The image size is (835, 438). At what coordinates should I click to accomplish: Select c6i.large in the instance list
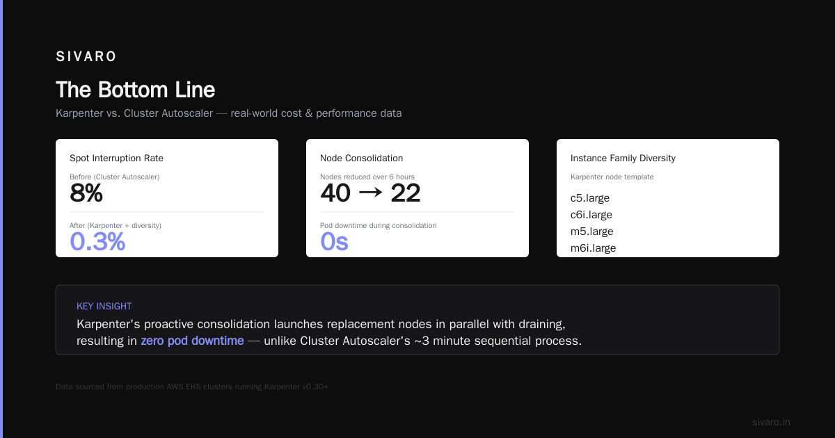[x=591, y=215]
